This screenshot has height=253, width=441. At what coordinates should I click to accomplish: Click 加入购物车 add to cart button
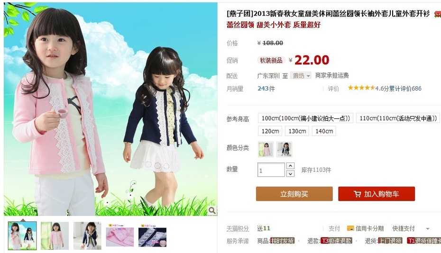tap(377, 194)
